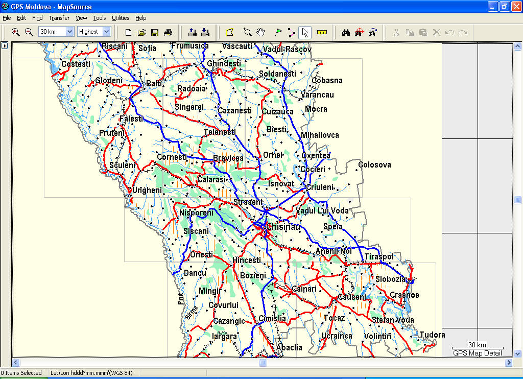Click the Soldanesti label on map
The height and width of the screenshot is (379, 523).
[x=277, y=74]
